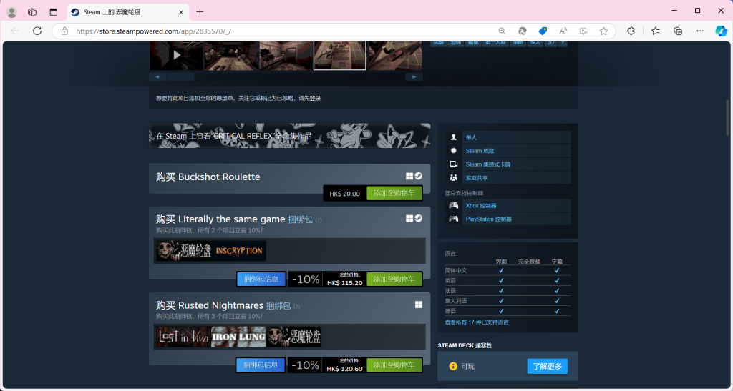This screenshot has height=391, width=733.
Task: Start Read aloud from address bar
Action: point(563,31)
